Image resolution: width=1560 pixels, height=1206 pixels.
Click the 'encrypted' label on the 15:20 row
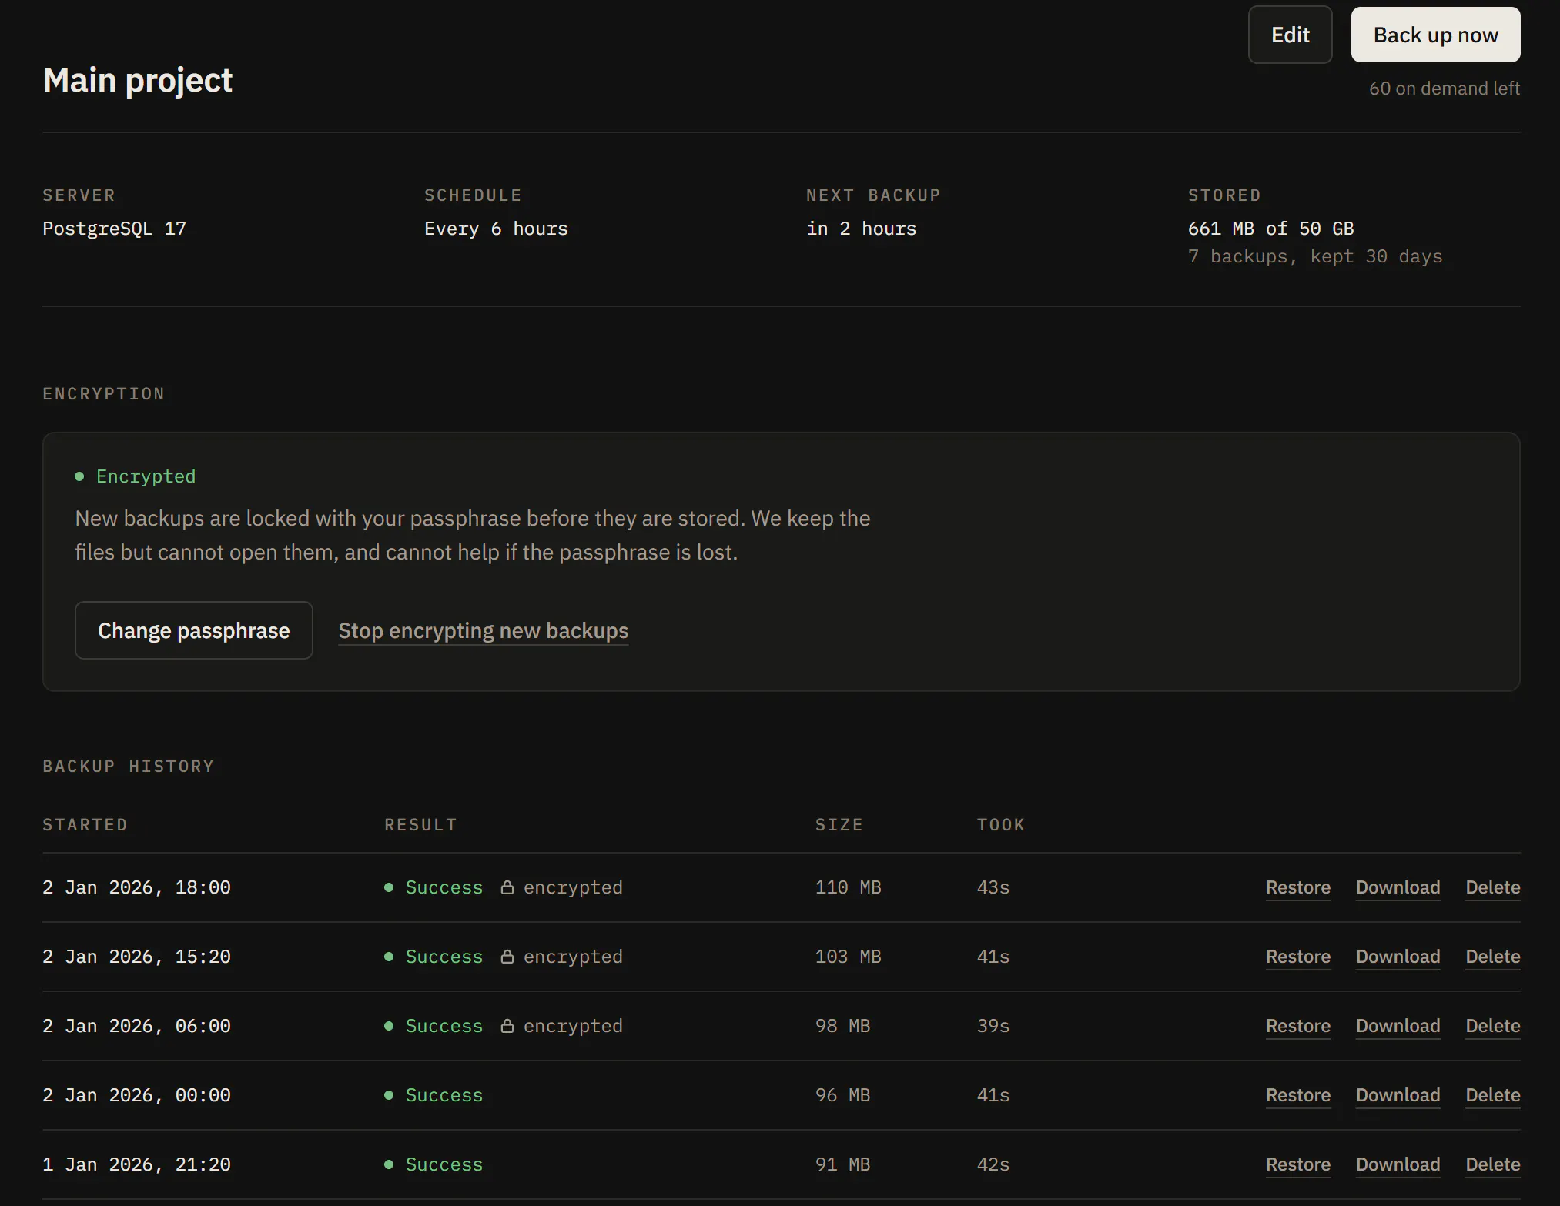573,957
